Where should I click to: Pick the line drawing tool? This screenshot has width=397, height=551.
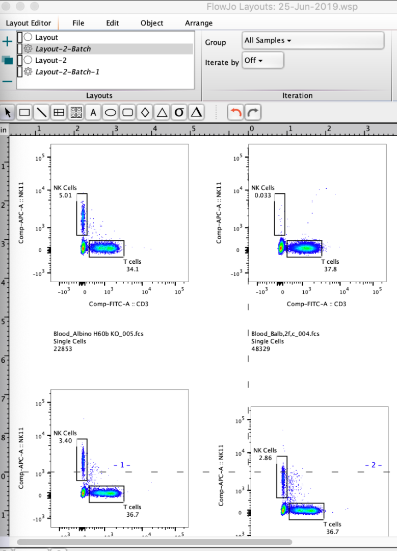pos(41,112)
